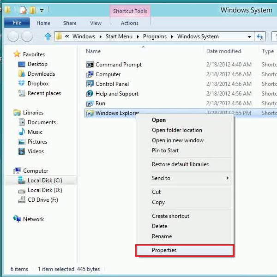This screenshot has height=277, width=277.
Task: Click the Videos film strip icon
Action: [22, 151]
